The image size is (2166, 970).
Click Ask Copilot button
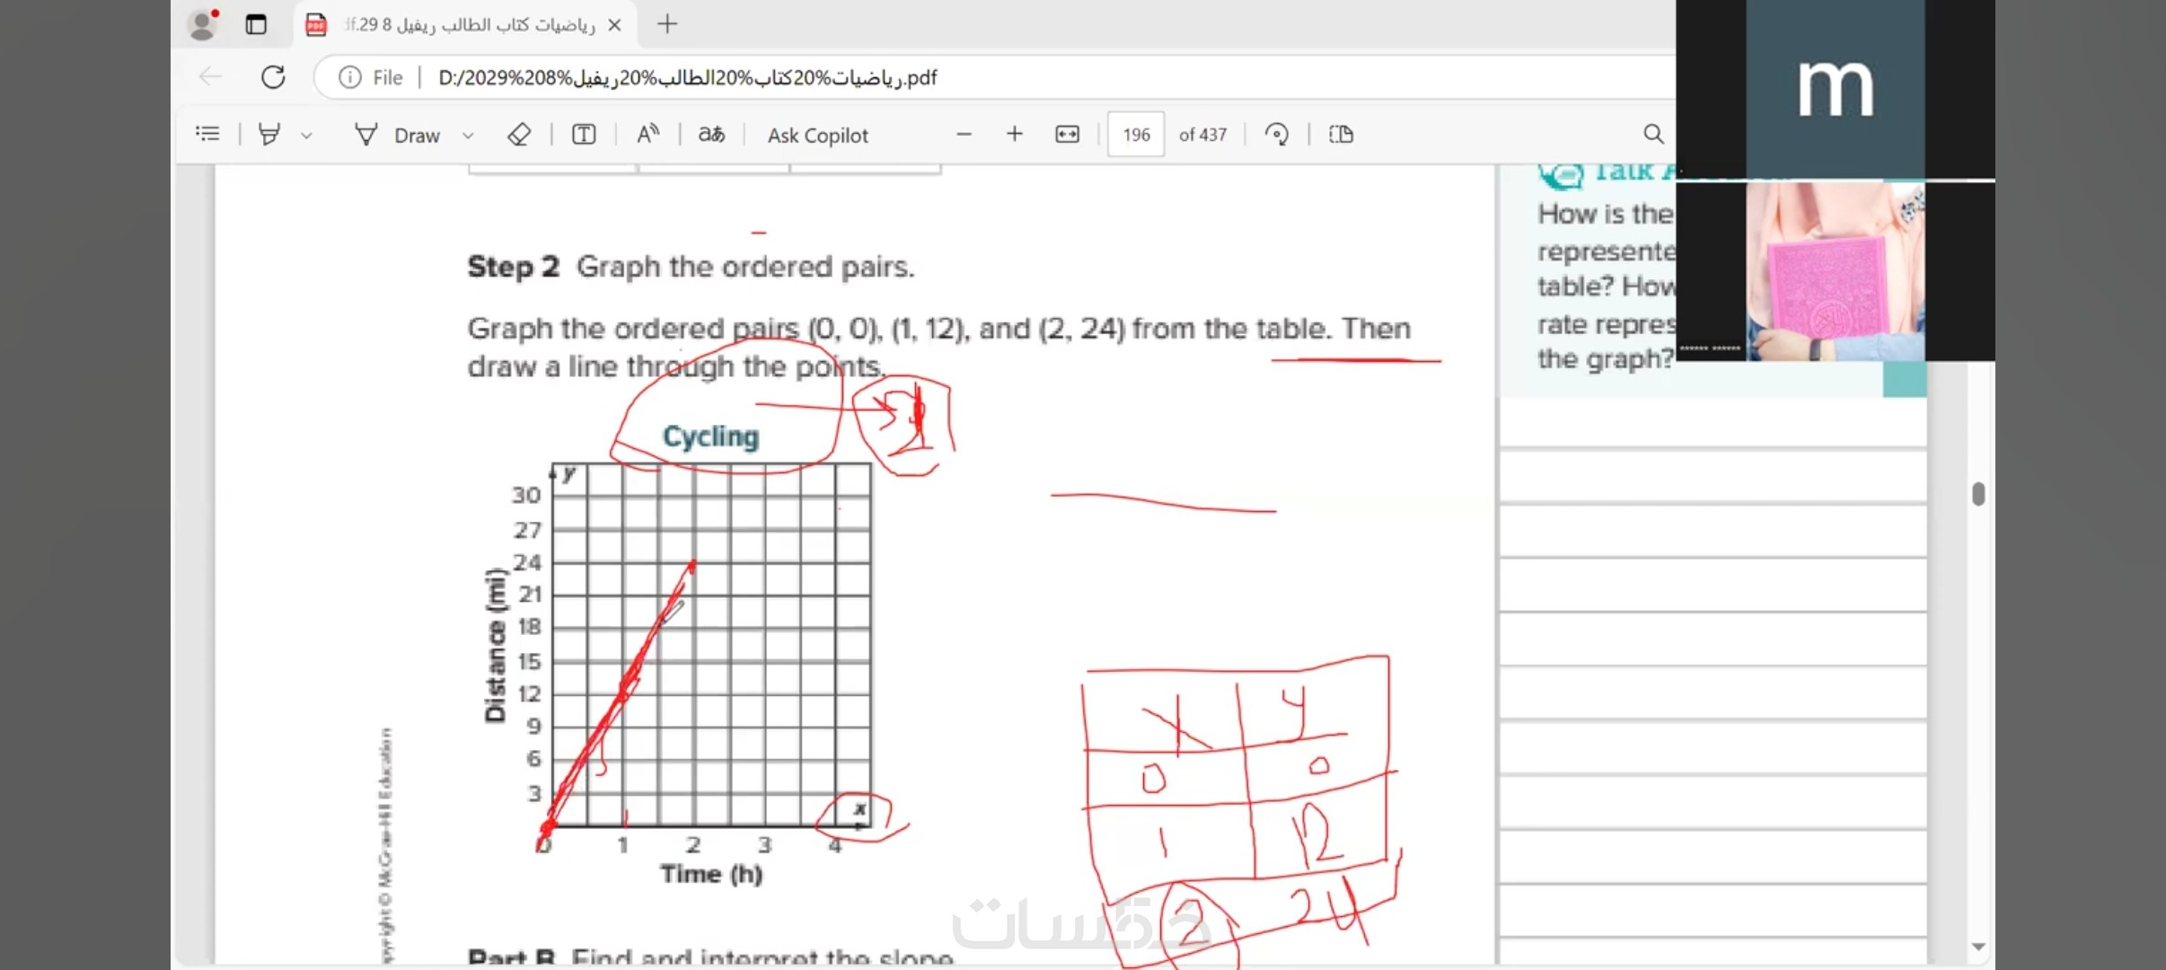[x=817, y=135]
